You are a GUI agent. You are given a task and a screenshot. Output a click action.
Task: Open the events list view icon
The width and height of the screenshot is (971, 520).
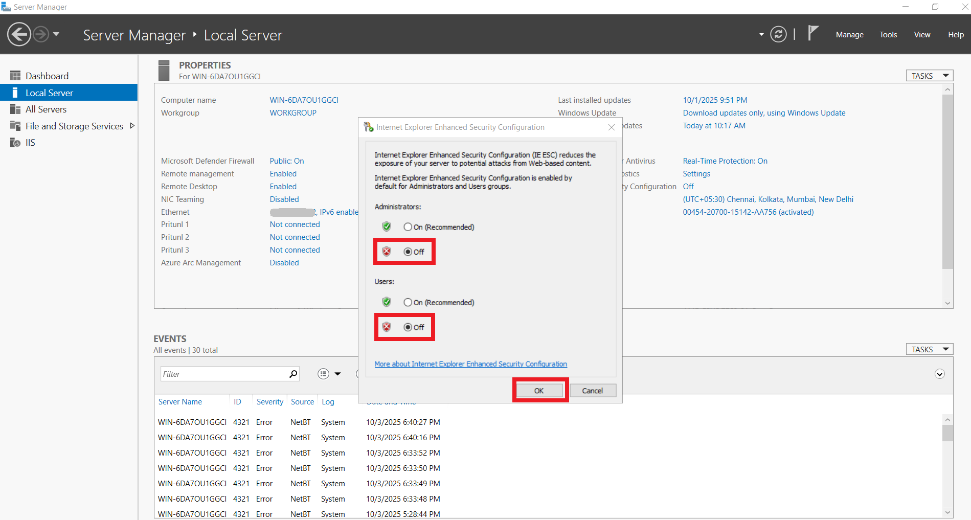(323, 374)
